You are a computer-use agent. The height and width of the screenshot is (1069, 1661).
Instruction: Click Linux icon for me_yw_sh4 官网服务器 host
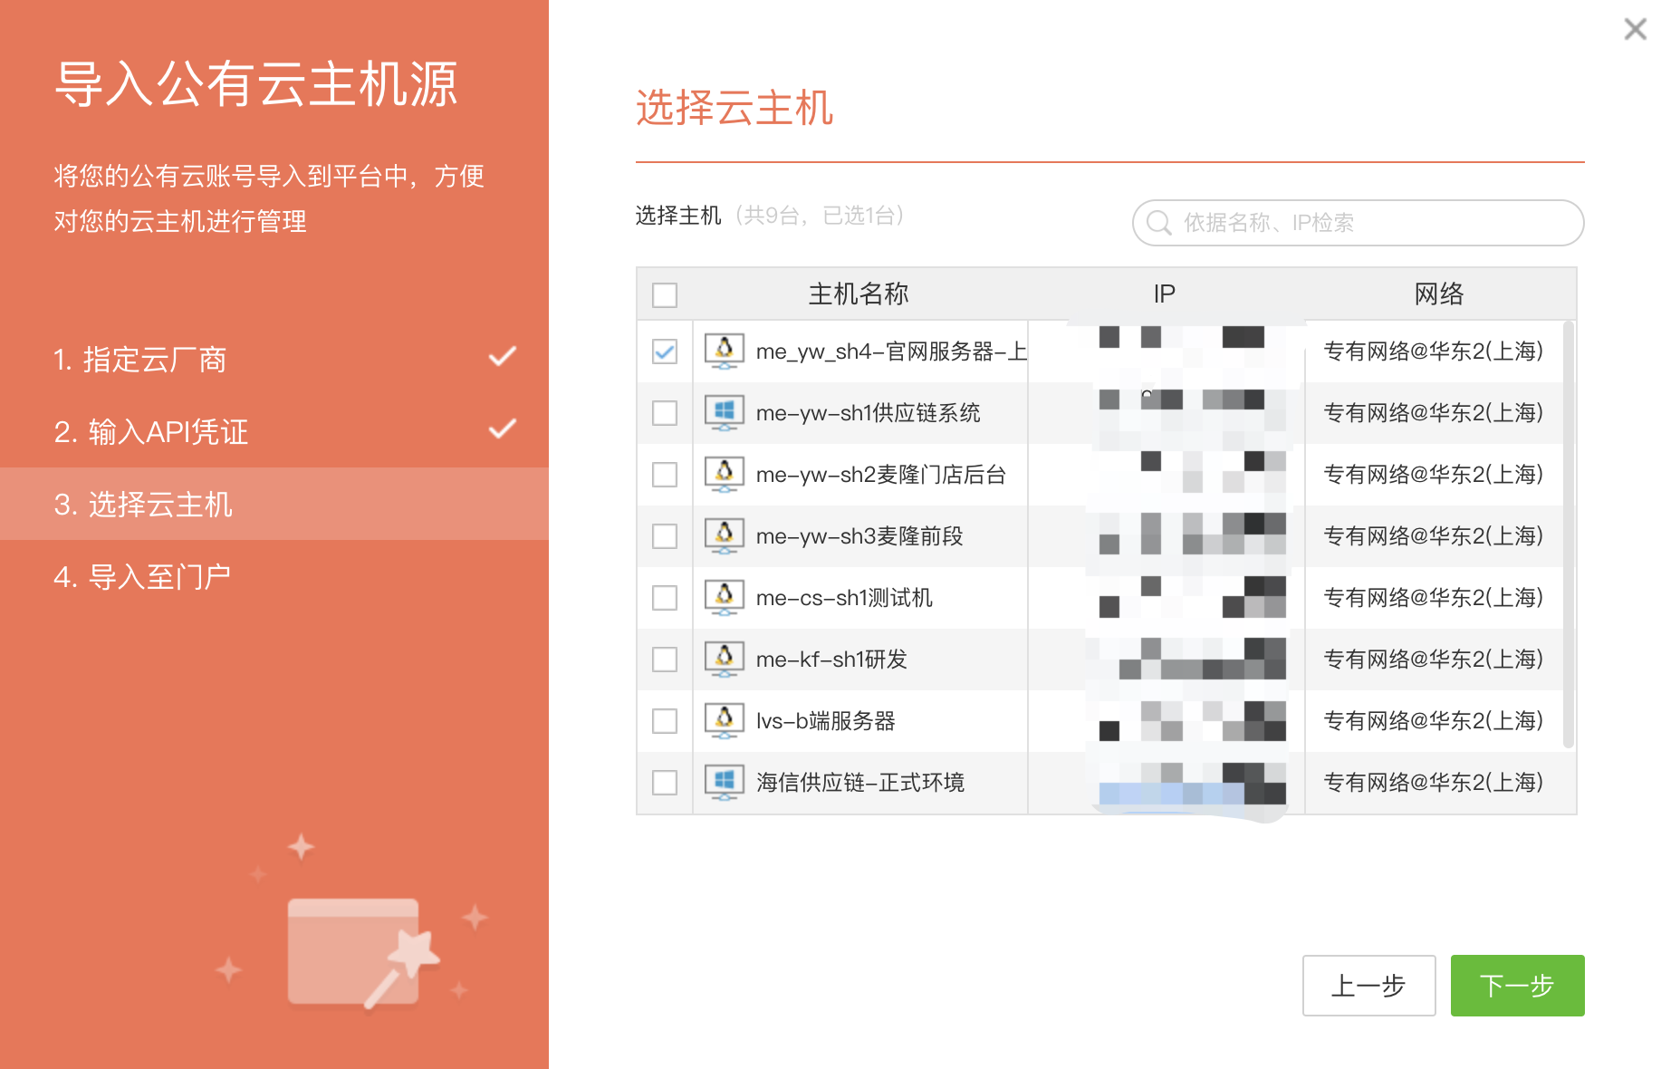(724, 351)
